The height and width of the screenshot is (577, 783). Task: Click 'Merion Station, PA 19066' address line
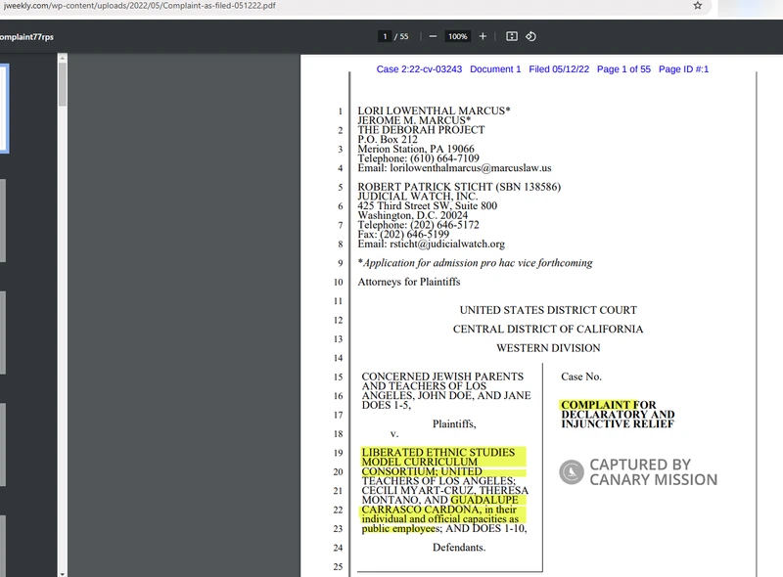click(x=416, y=149)
